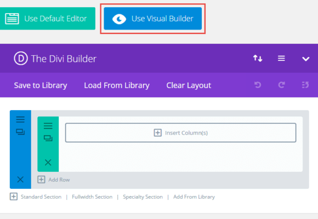This screenshot has height=219, width=318.
Task: Open the editing history icon
Action: (305, 85)
